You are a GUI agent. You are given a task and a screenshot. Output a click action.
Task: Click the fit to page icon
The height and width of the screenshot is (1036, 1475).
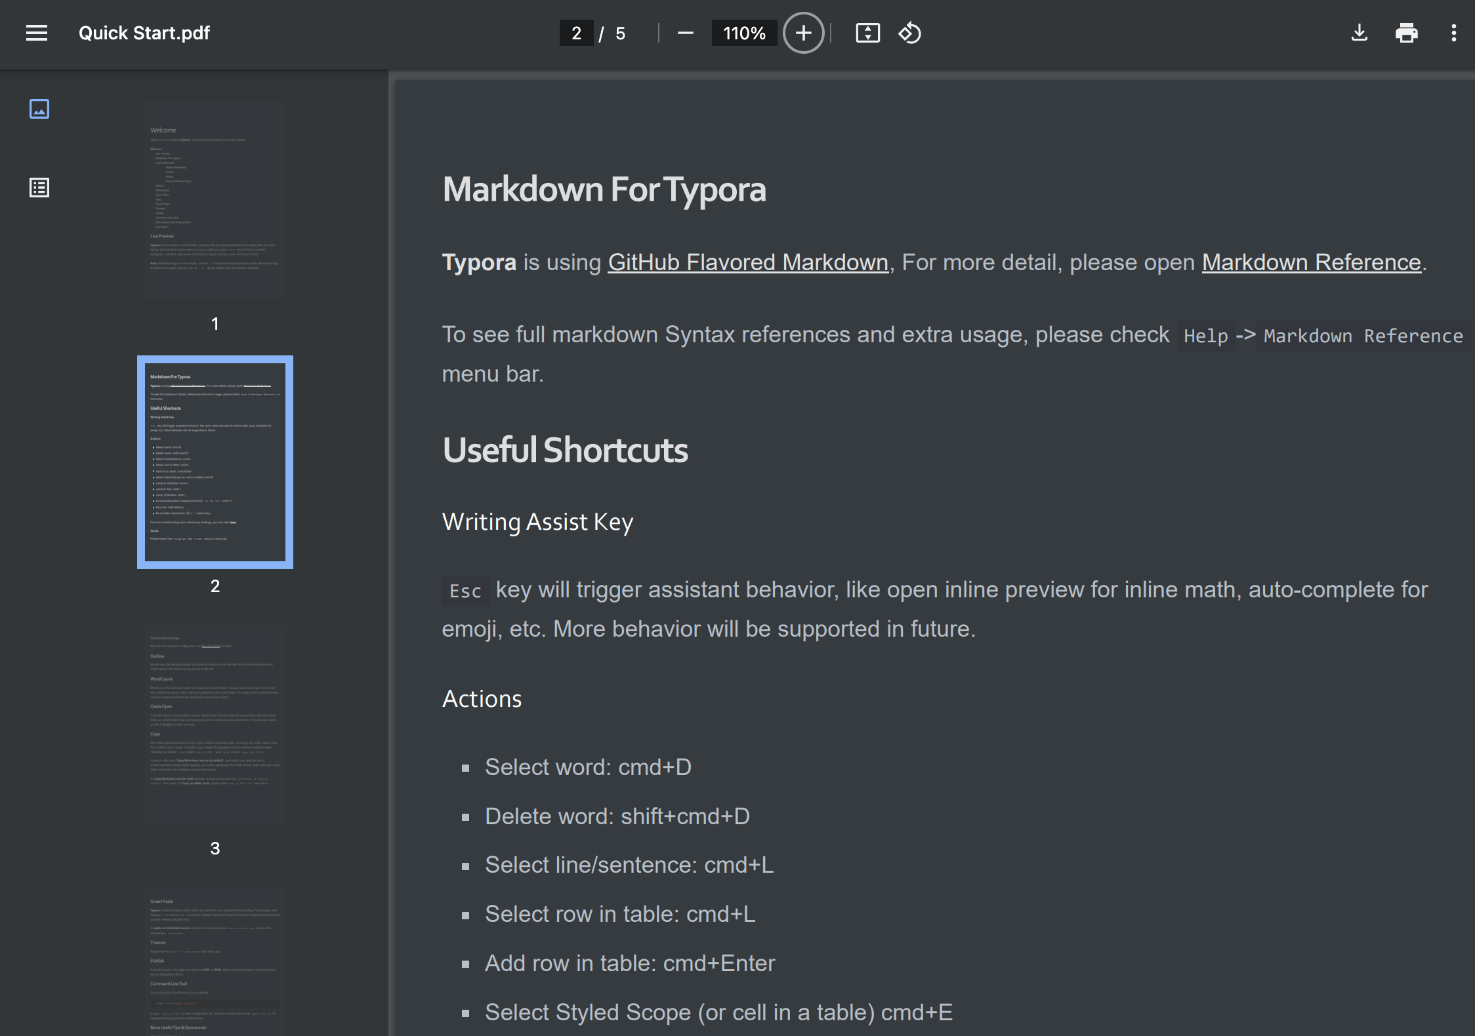[x=867, y=33]
